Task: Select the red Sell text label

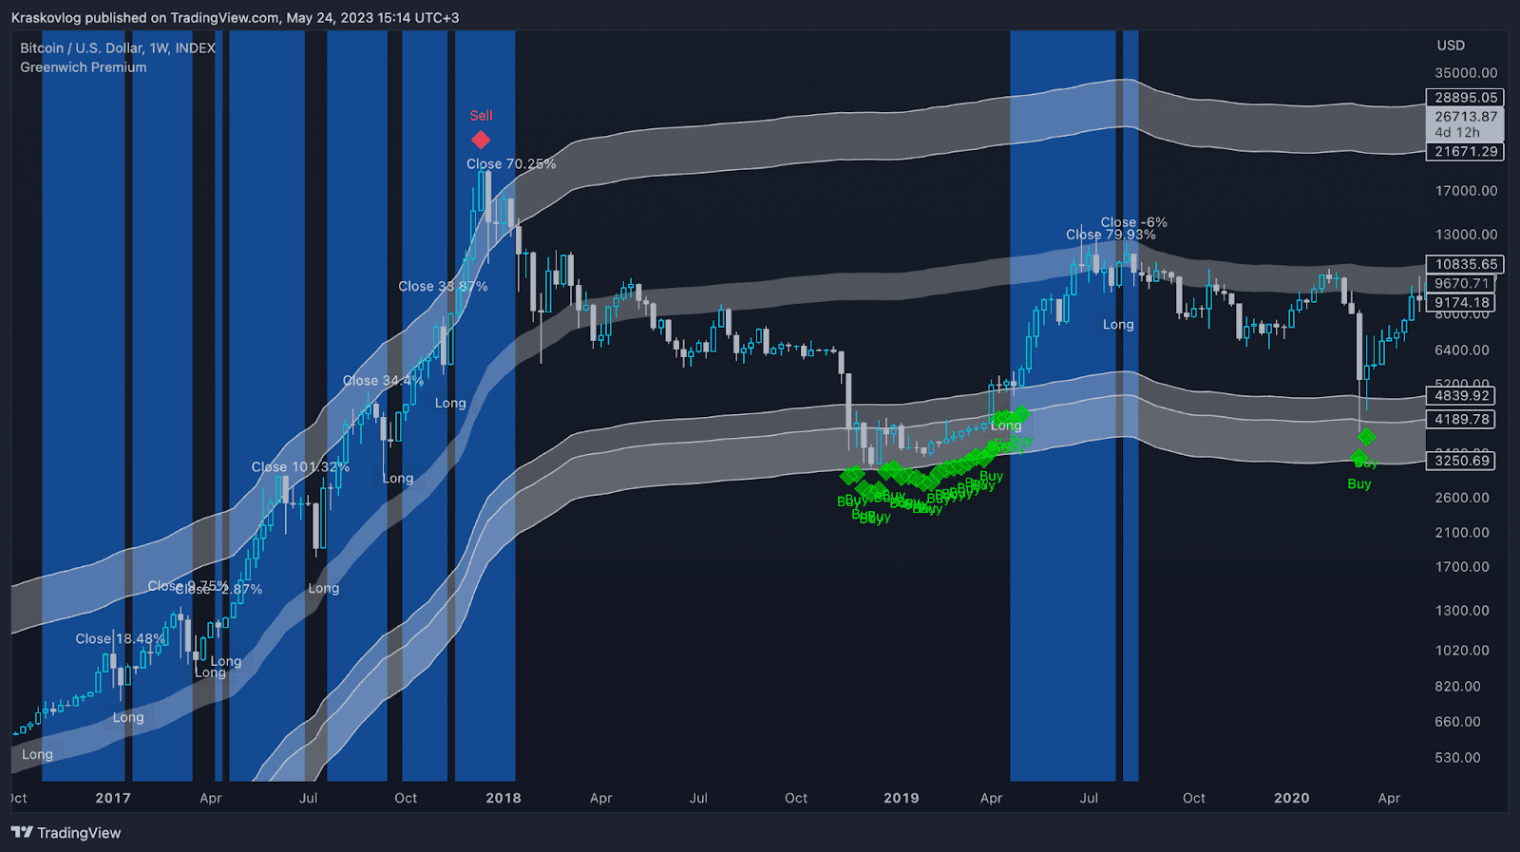Action: [x=481, y=116]
